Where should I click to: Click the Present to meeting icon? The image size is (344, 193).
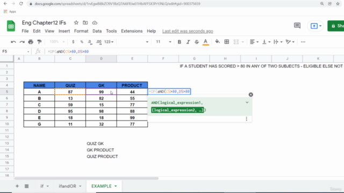(x=314, y=26)
